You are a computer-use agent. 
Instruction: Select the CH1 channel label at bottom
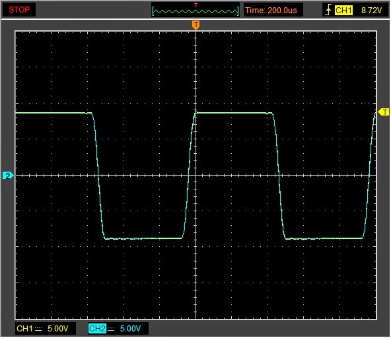tap(24, 329)
